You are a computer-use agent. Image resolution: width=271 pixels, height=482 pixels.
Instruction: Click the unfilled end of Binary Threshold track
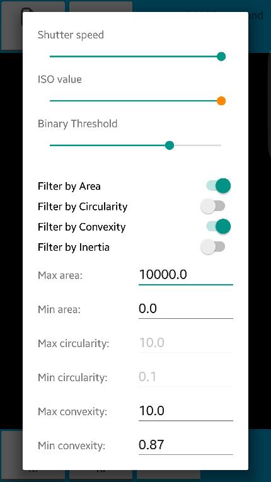click(x=197, y=145)
